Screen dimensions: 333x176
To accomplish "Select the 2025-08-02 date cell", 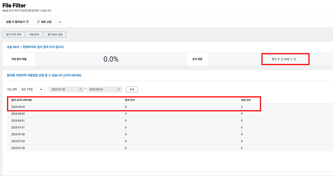I will 18,114.
